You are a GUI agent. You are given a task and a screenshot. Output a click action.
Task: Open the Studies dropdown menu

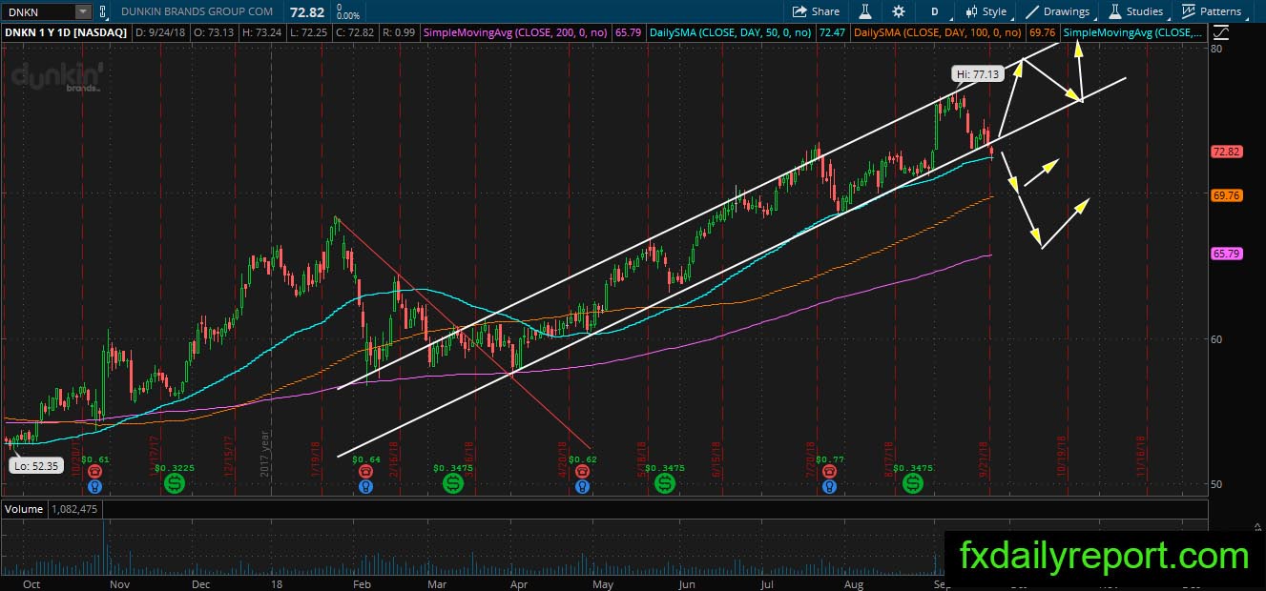[x=1135, y=11]
